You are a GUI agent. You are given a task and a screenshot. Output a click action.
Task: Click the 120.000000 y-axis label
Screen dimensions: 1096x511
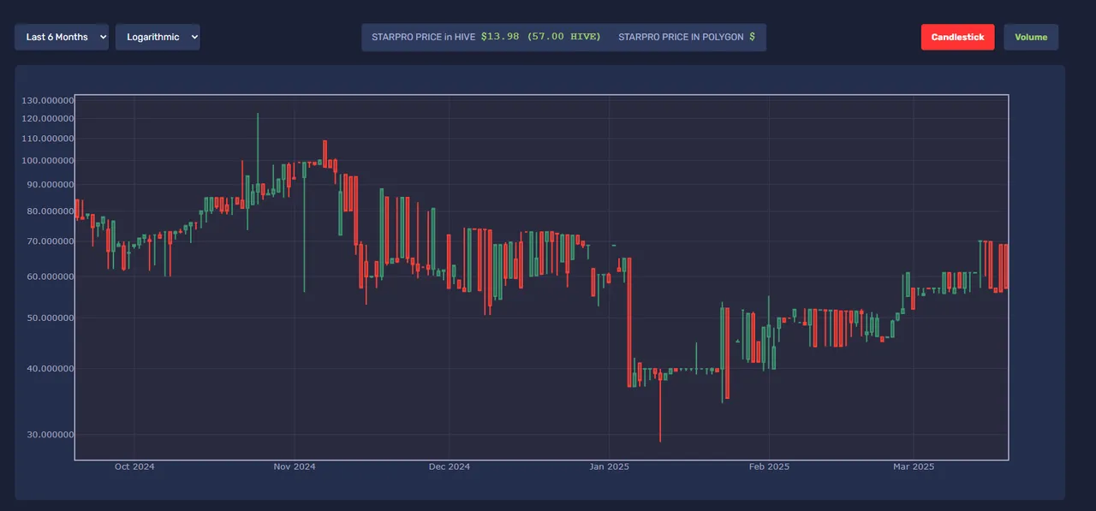[49, 118]
